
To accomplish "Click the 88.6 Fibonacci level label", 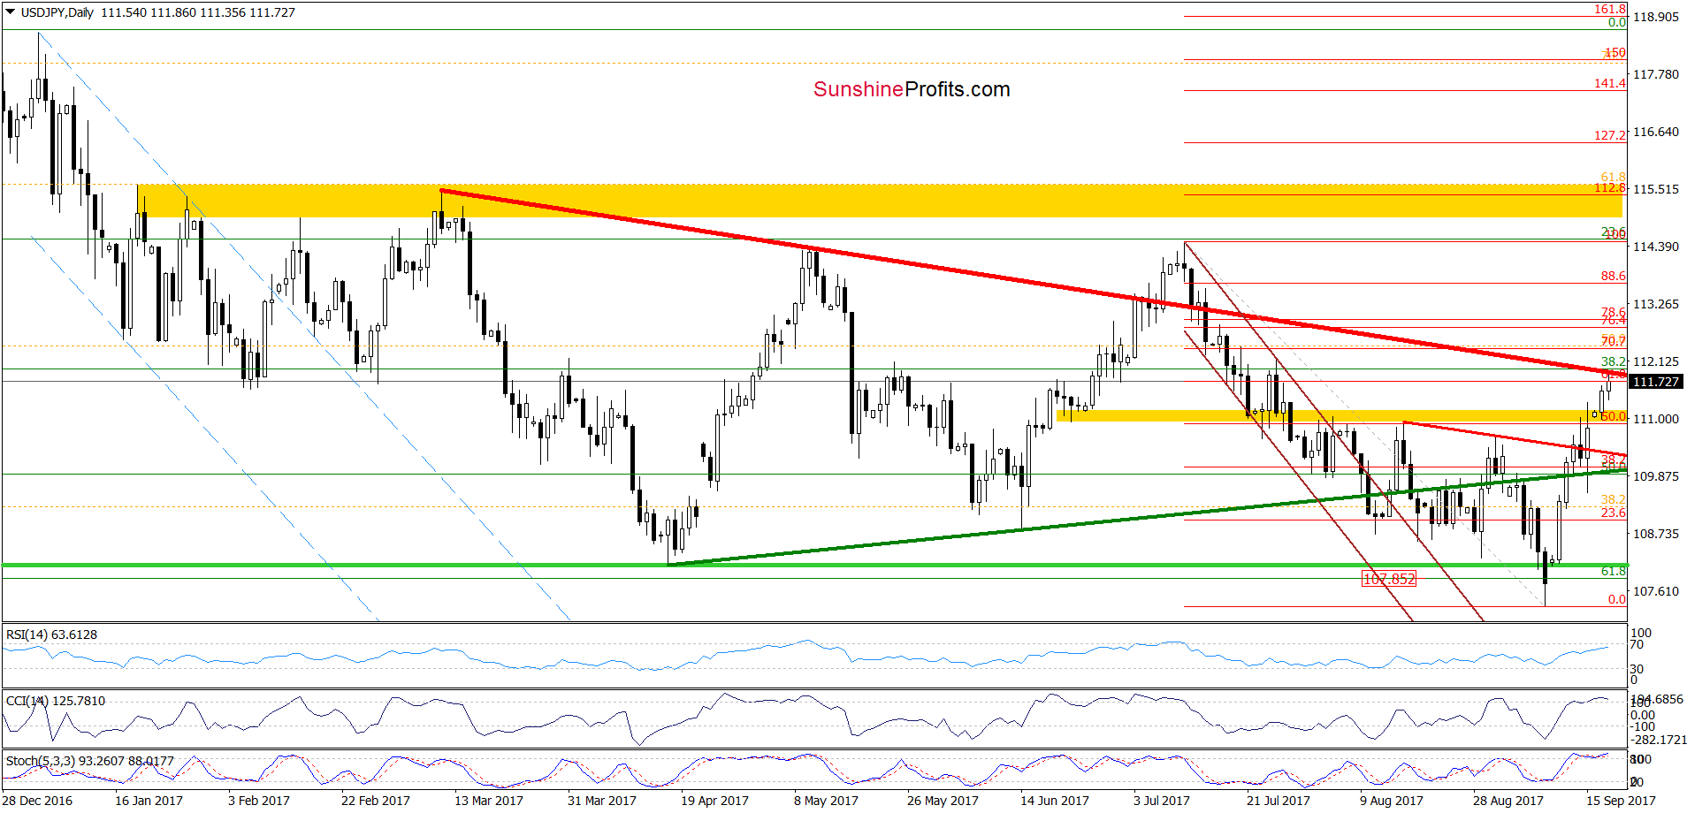I will click(x=1614, y=276).
